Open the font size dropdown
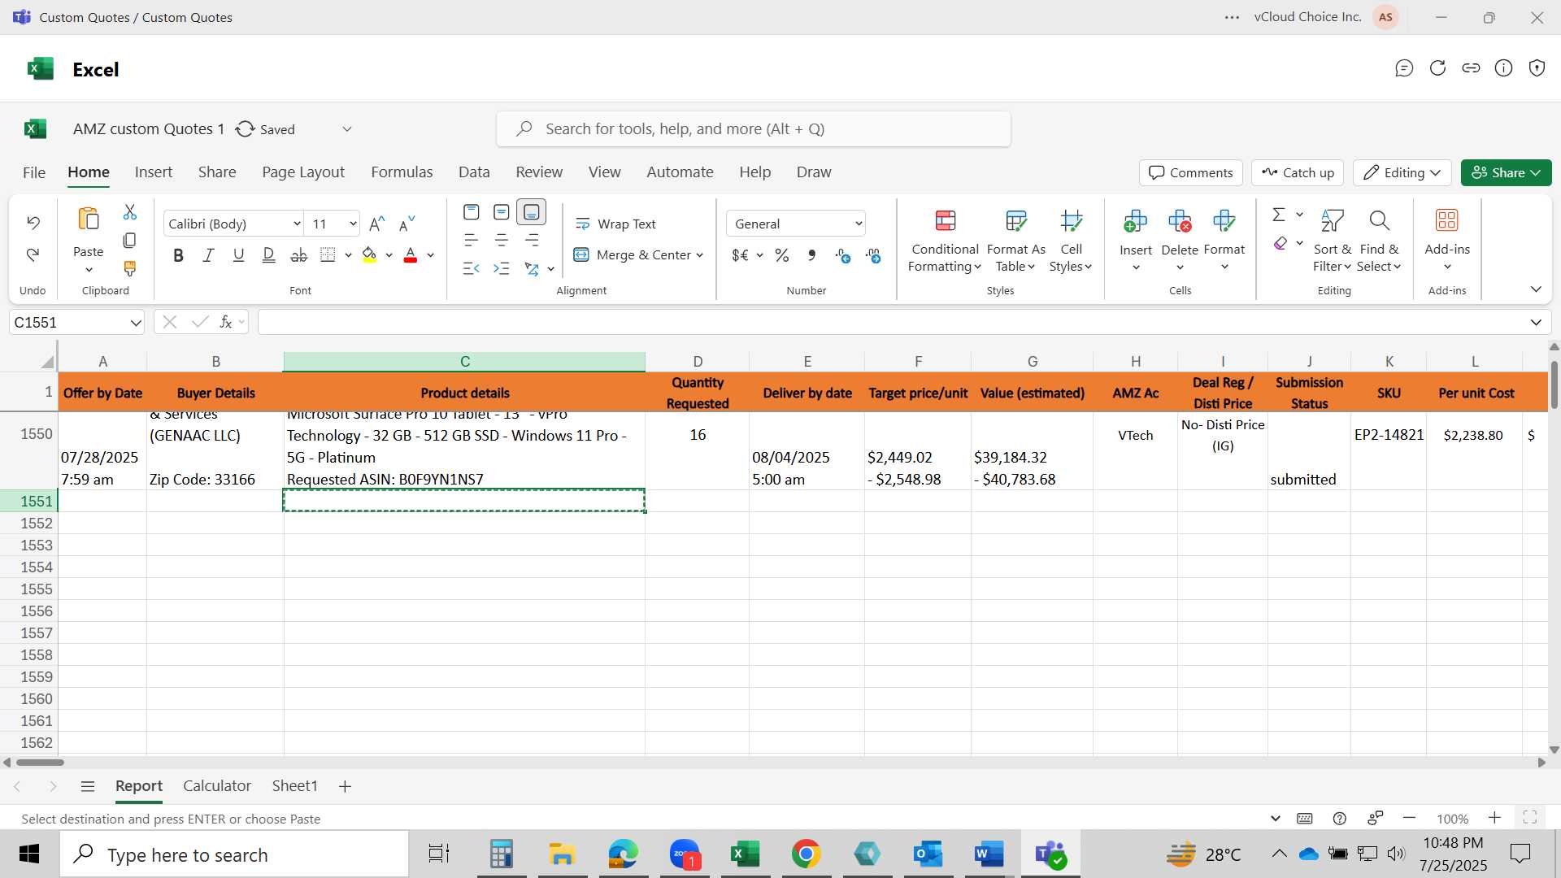The image size is (1561, 878). point(352,224)
